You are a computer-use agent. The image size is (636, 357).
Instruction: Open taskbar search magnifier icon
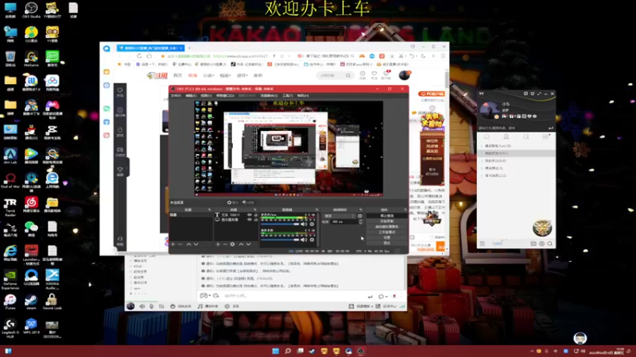(288, 351)
